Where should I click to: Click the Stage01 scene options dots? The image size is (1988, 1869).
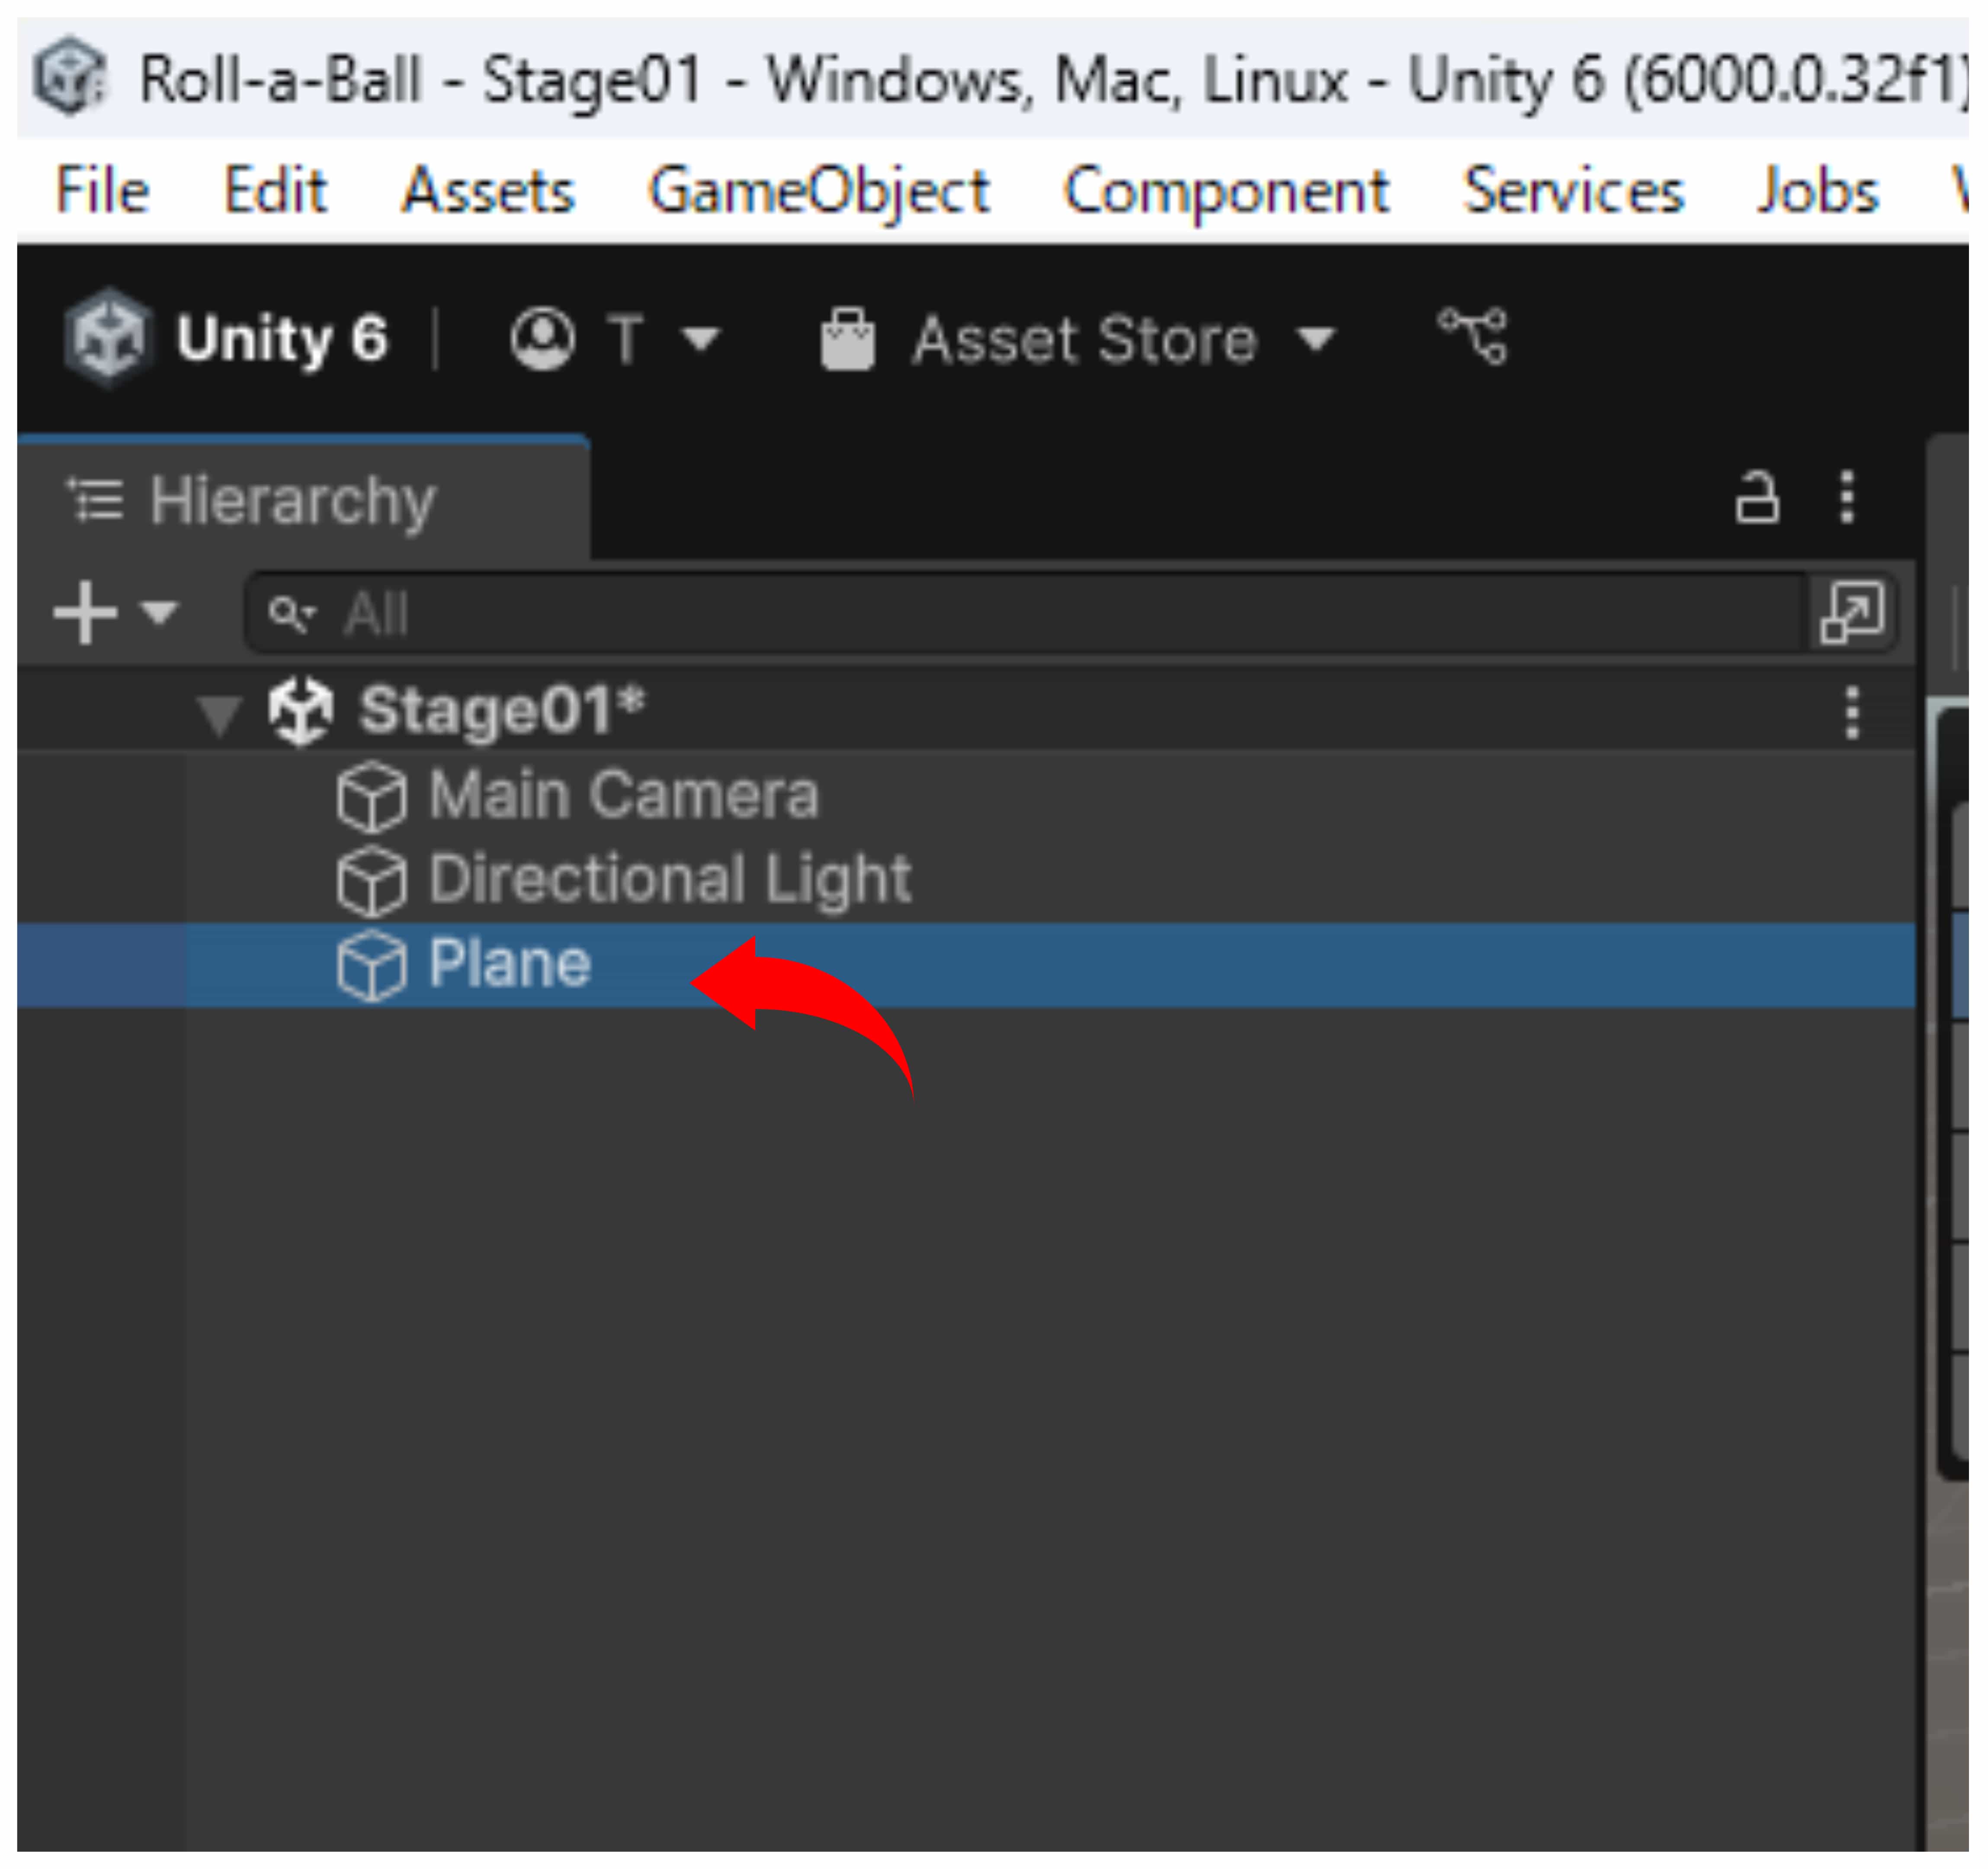pos(1852,712)
